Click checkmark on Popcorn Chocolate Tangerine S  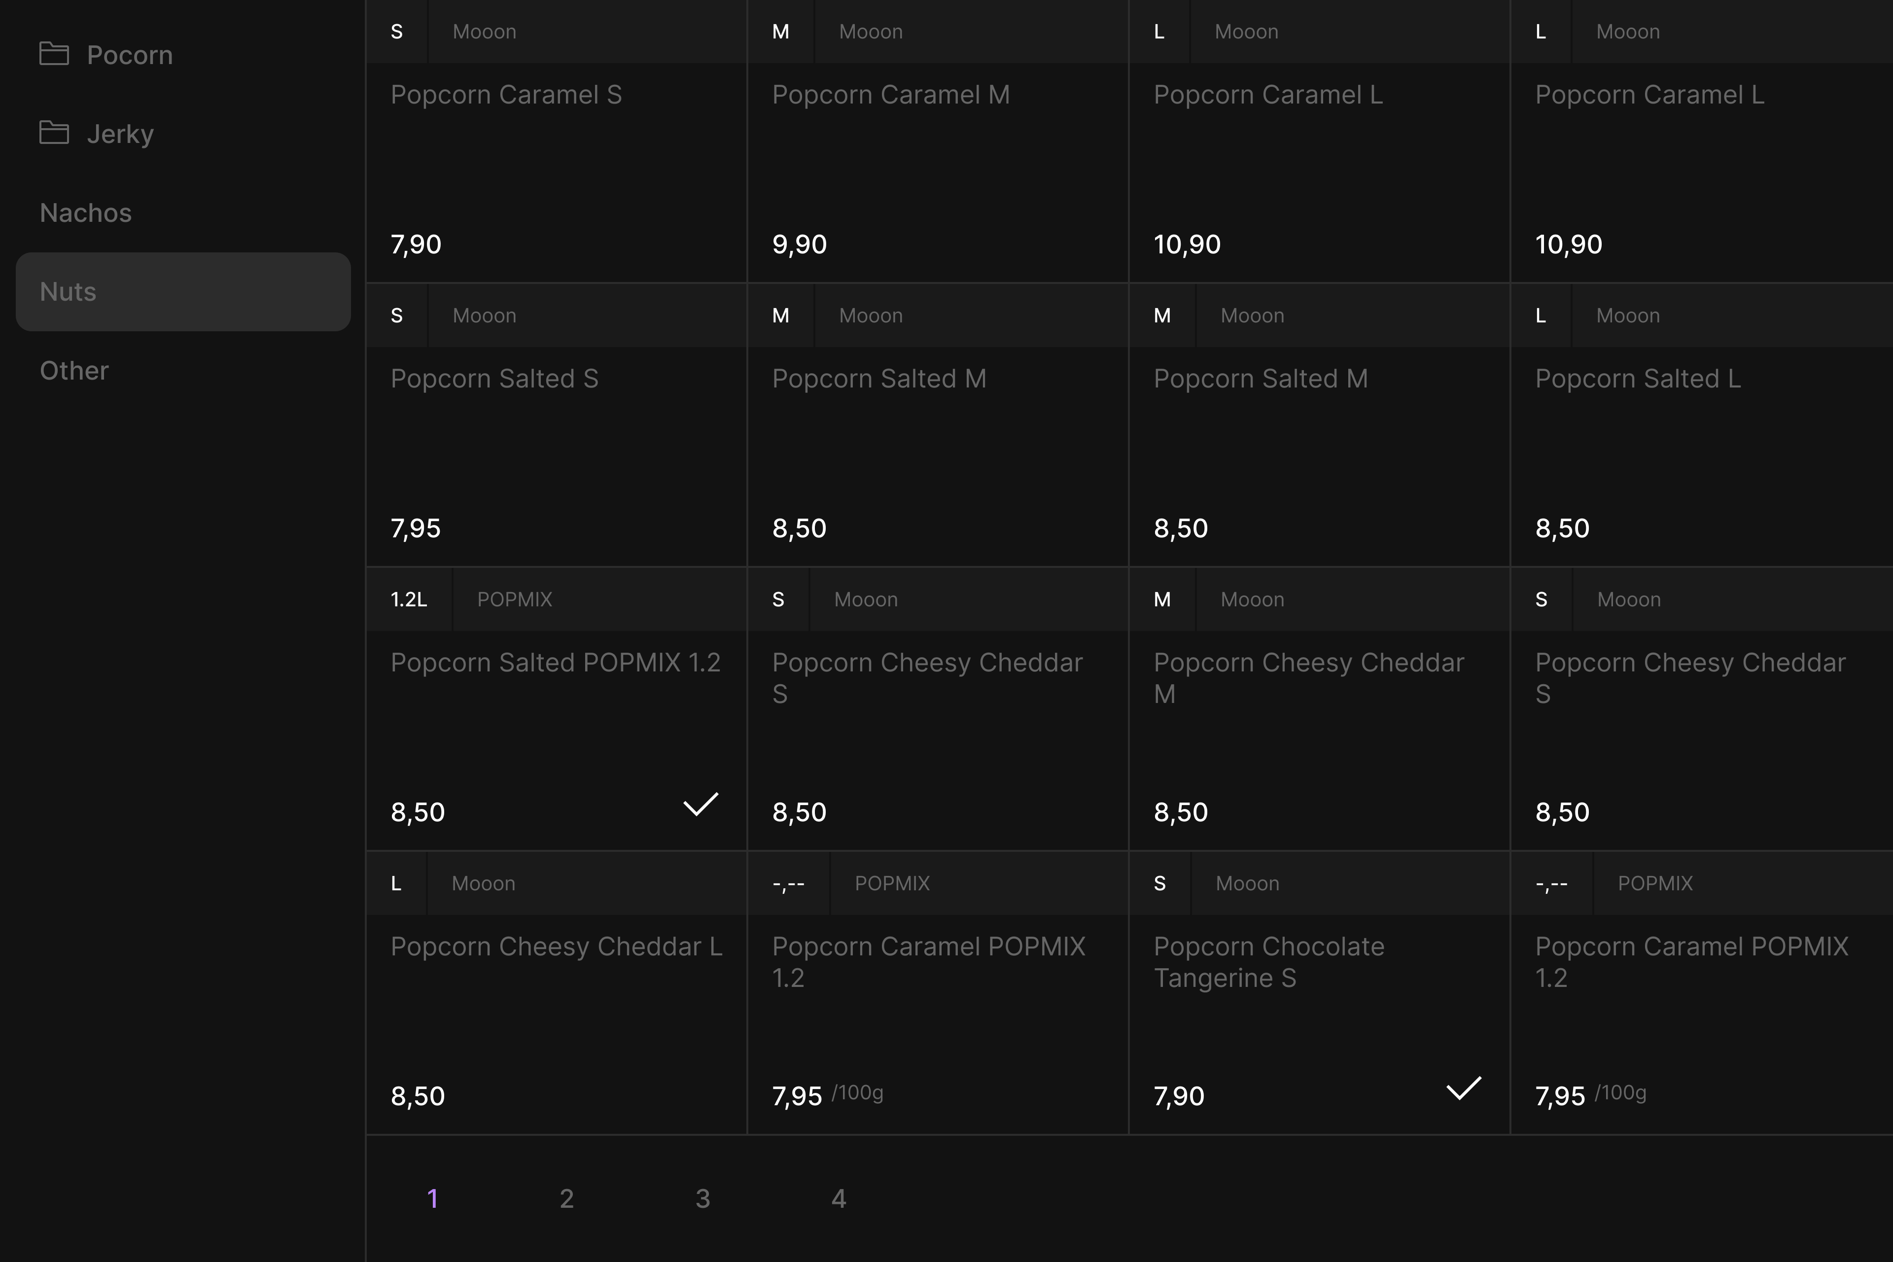click(x=1463, y=1088)
